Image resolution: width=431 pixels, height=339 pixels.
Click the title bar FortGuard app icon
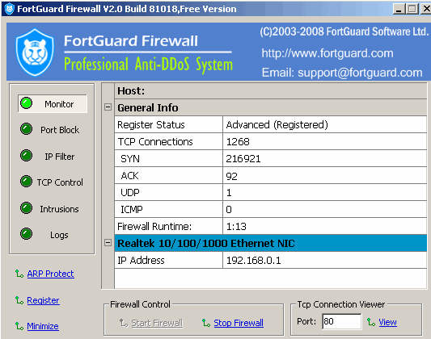[10, 9]
